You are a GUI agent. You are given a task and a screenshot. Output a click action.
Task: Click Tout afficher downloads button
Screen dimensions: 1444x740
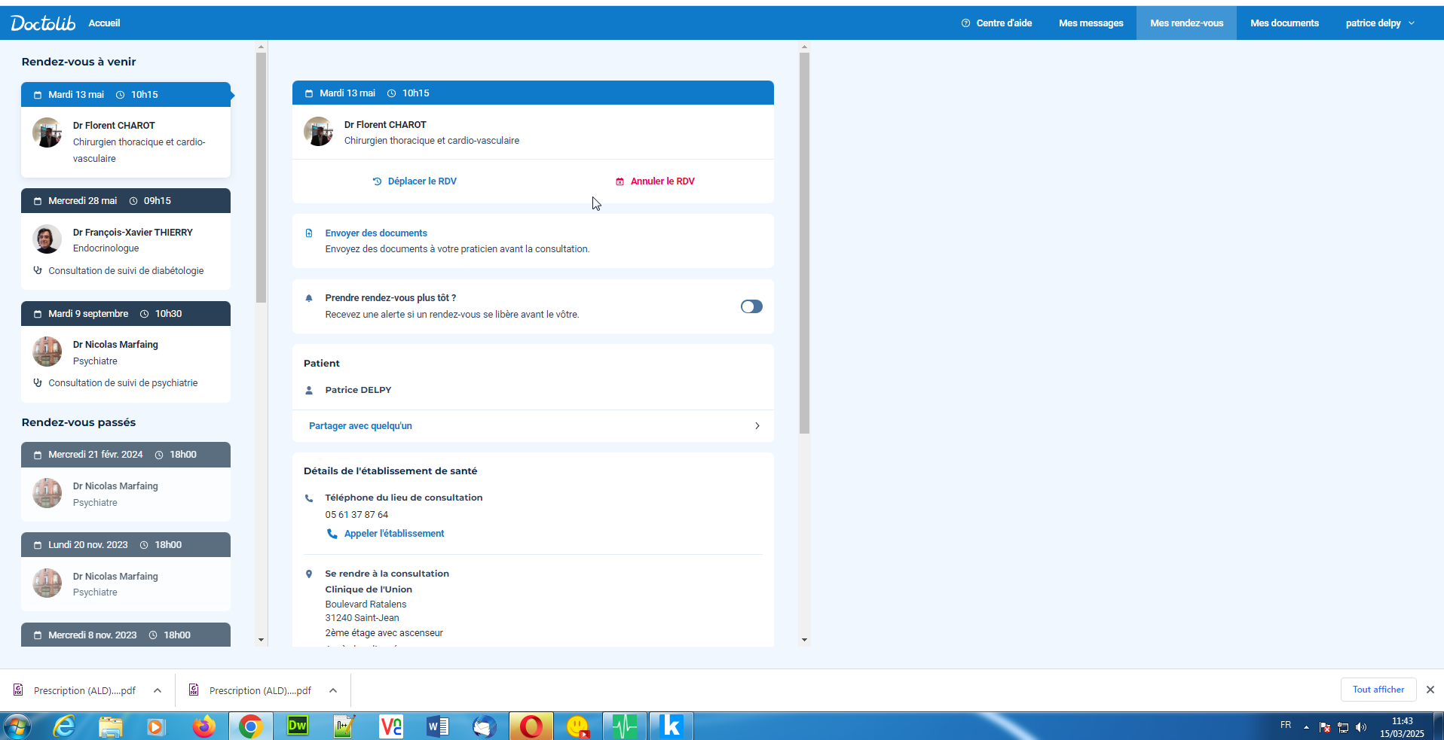[x=1378, y=690]
